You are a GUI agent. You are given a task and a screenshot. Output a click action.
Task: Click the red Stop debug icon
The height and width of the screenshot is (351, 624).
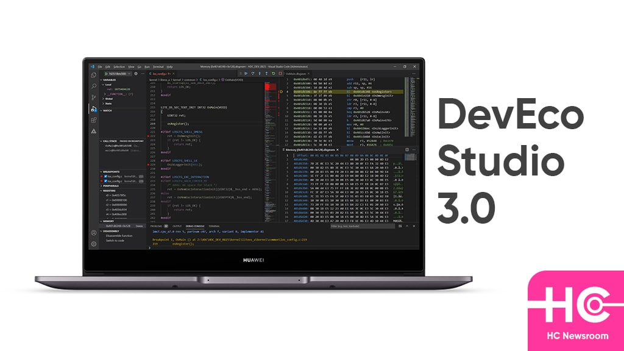[x=280, y=74]
